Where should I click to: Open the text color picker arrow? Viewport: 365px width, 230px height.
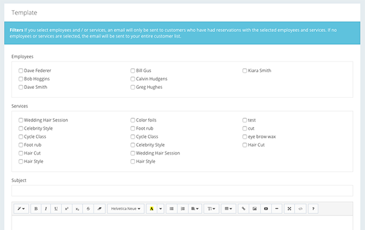tap(161, 209)
